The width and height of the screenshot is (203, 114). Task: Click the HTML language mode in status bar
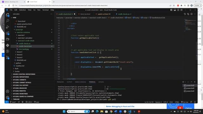[x=177, y=102]
